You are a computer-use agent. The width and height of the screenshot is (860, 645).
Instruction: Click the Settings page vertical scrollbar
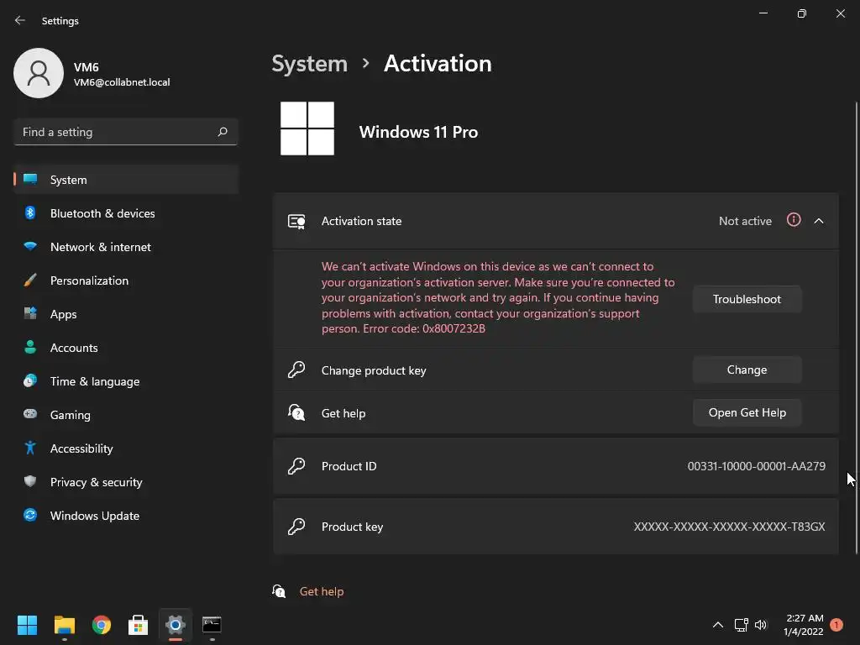tap(857, 328)
